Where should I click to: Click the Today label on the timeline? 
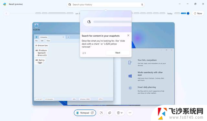pos(170,14)
